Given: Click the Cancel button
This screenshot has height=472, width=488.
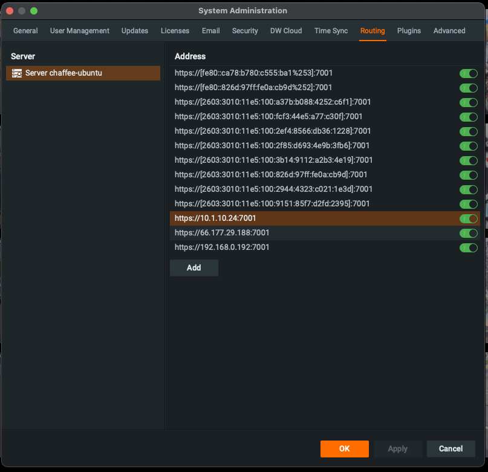Looking at the screenshot, I should pyautogui.click(x=451, y=448).
